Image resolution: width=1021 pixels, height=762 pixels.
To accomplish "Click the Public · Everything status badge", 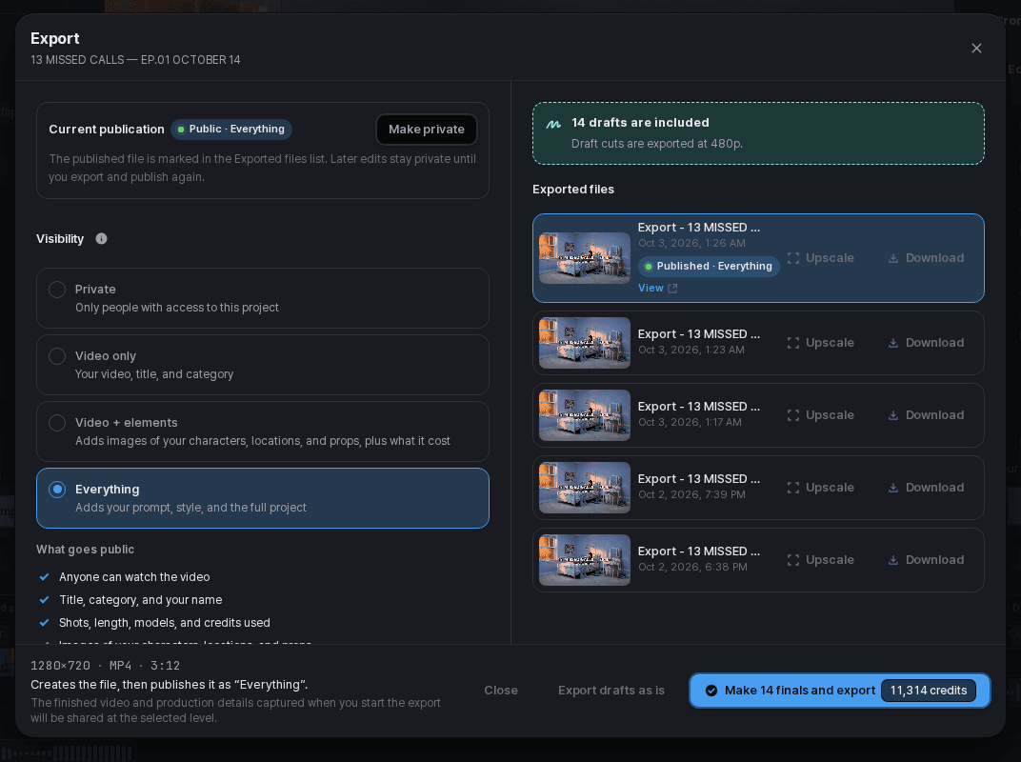I will click(231, 129).
